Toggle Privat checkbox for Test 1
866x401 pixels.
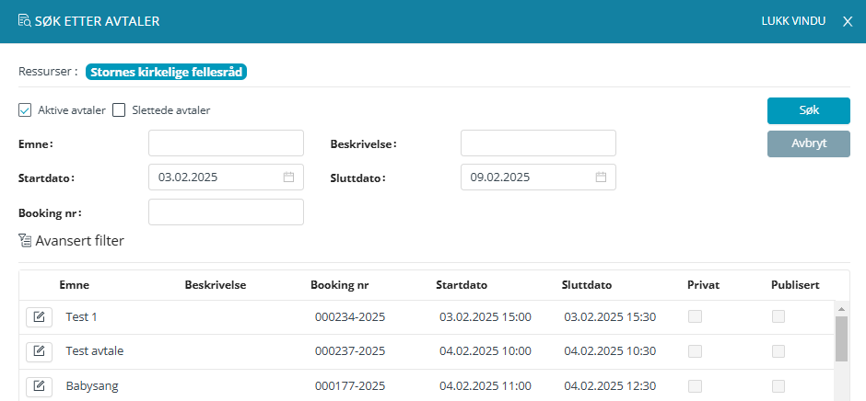click(x=696, y=317)
